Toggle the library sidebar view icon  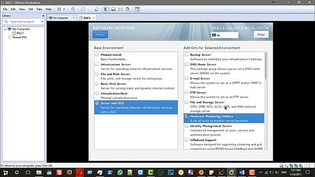coord(106,9)
